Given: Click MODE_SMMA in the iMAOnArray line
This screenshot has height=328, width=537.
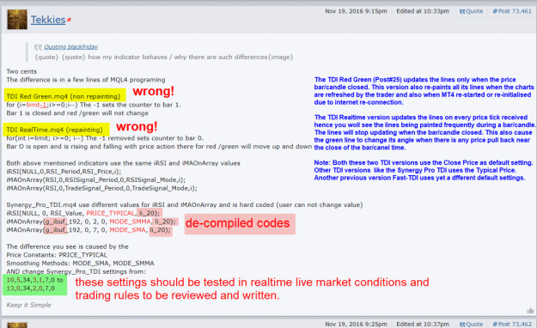Looking at the screenshot, I should pyautogui.click(x=130, y=222).
